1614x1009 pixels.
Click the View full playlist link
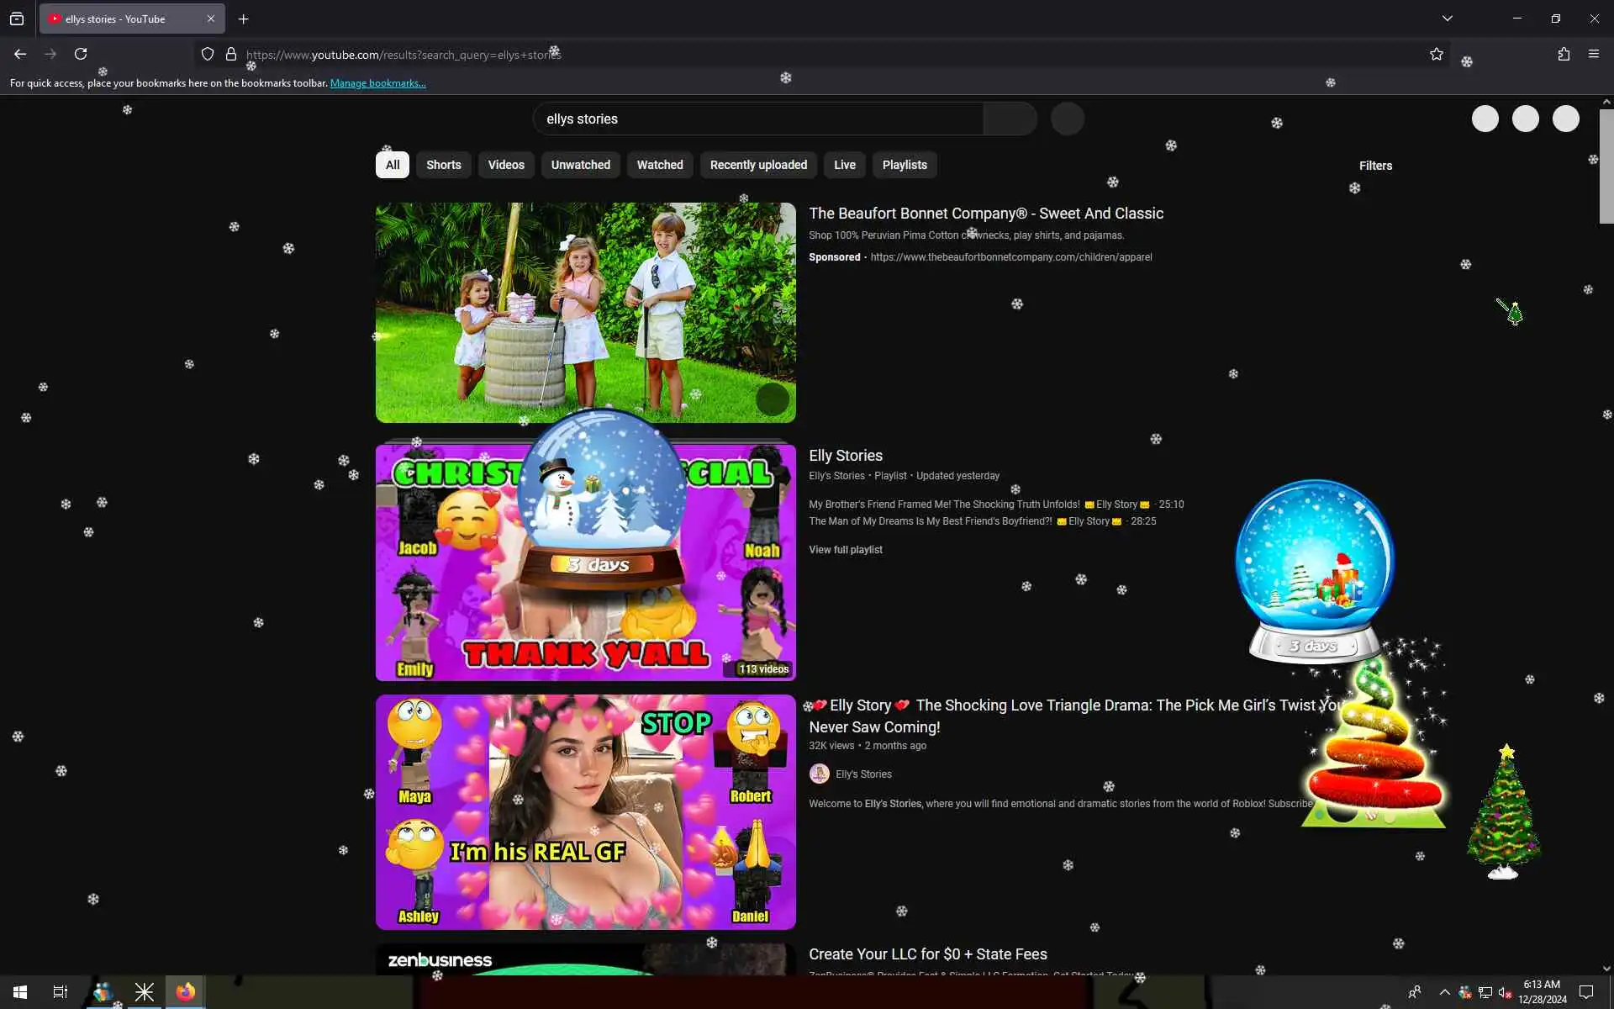845,550
